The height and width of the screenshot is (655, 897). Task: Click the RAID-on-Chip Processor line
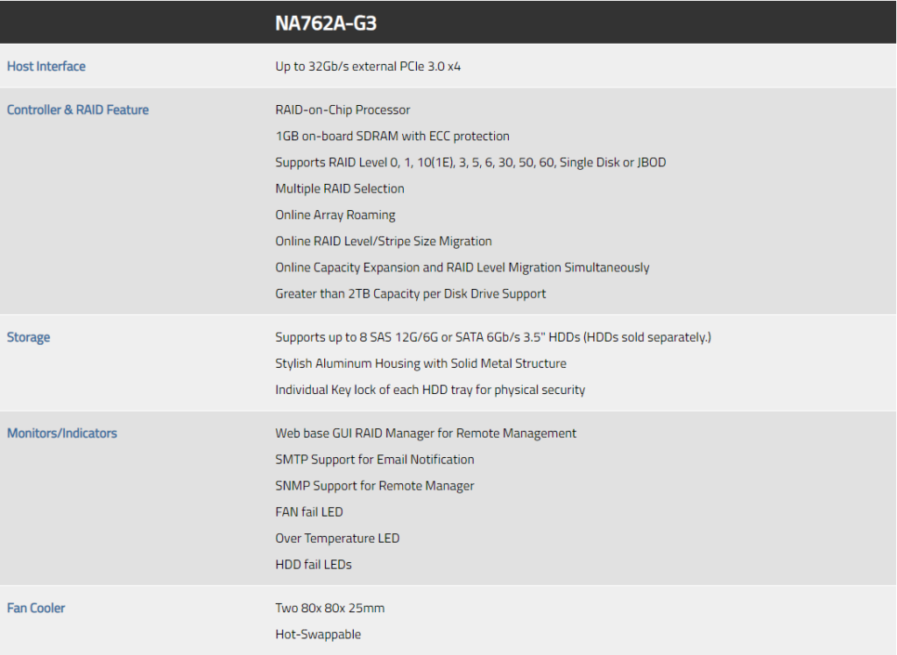pyautogui.click(x=343, y=109)
